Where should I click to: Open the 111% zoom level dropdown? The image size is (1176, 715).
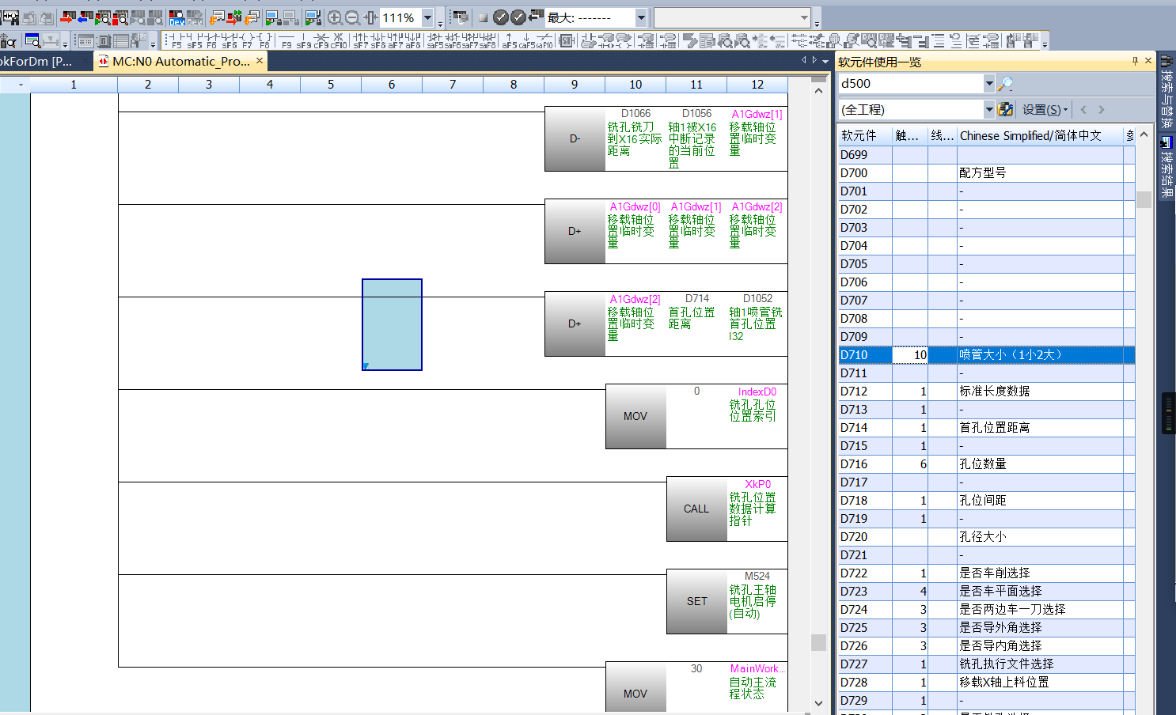[427, 17]
